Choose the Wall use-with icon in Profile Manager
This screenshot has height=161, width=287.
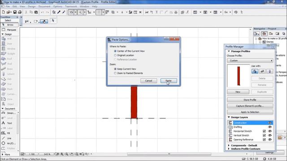(255, 71)
